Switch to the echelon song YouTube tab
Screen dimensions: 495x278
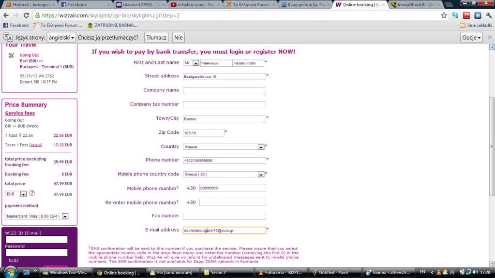pos(195,5)
